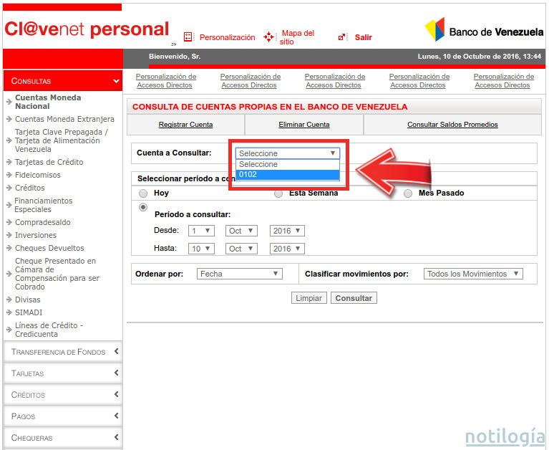
Task: Click the Mapa del sitio link text
Action: click(x=297, y=37)
